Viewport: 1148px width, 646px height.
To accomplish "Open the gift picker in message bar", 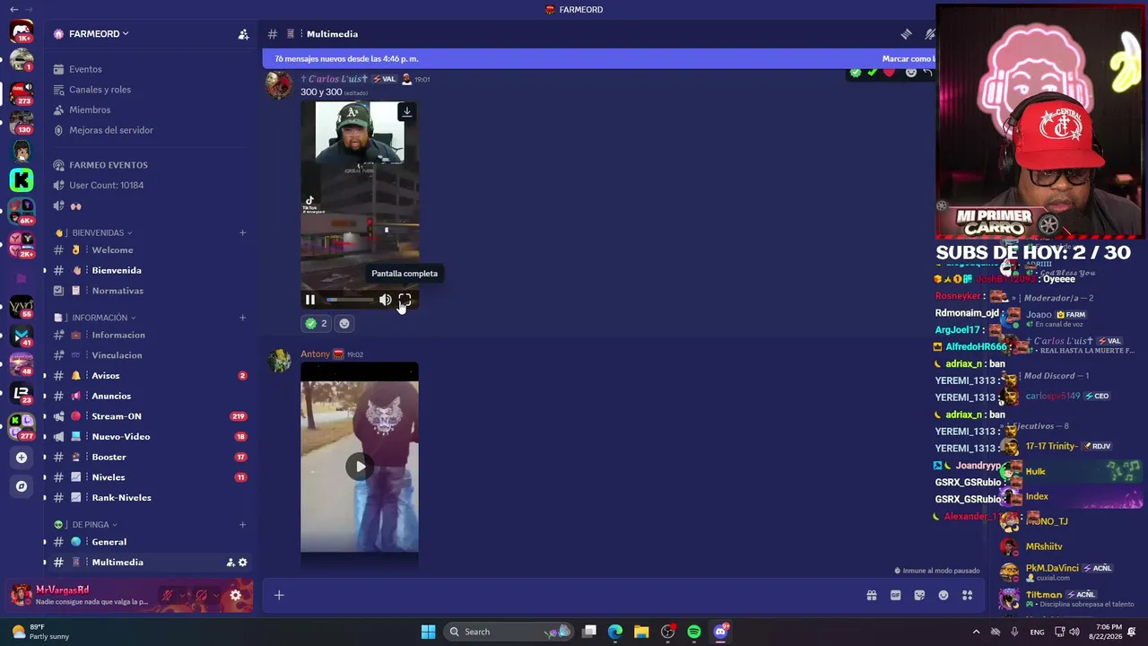I will pos(871,595).
